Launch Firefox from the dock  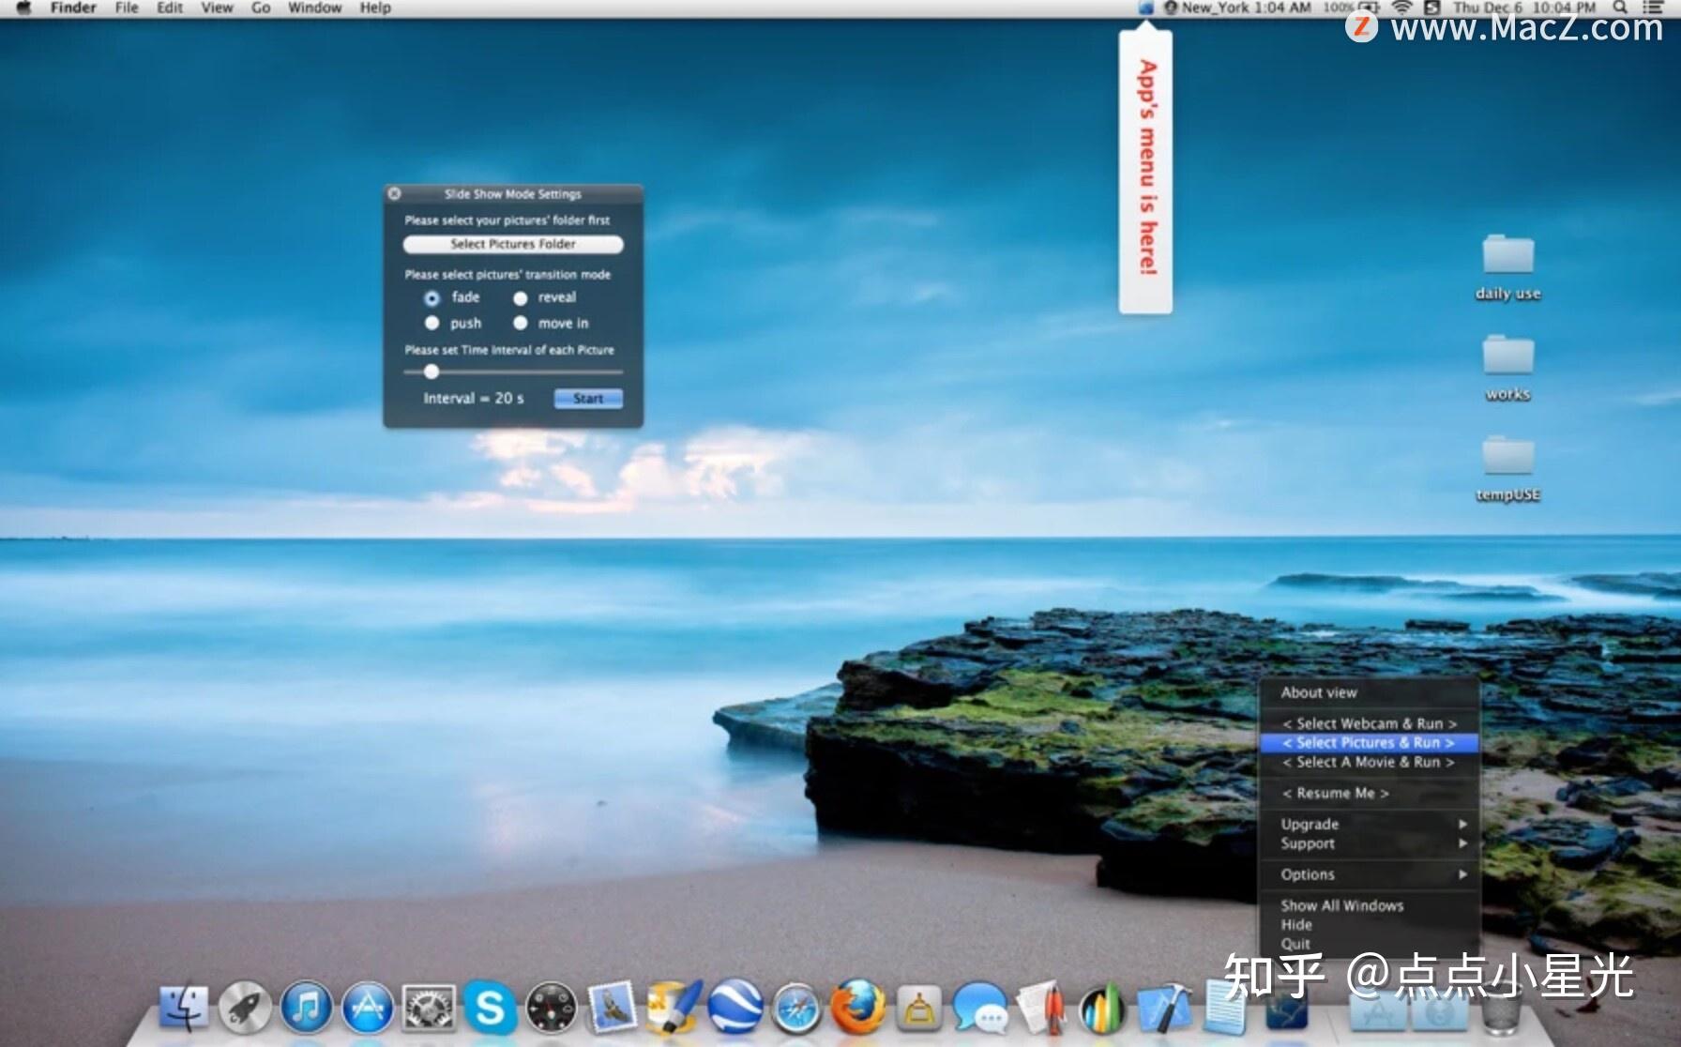(857, 1009)
